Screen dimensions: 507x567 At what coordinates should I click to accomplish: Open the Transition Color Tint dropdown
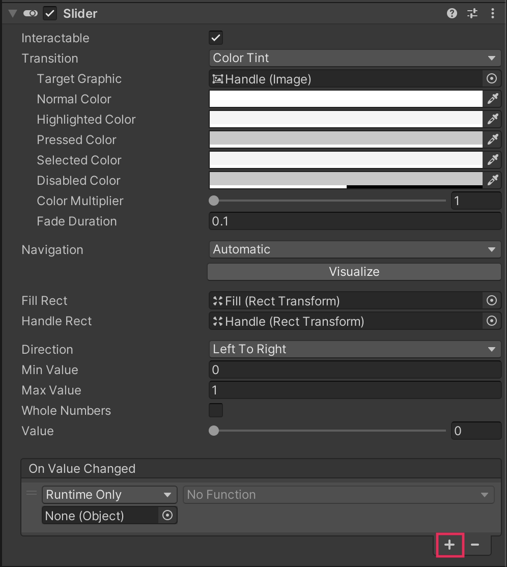tap(354, 58)
